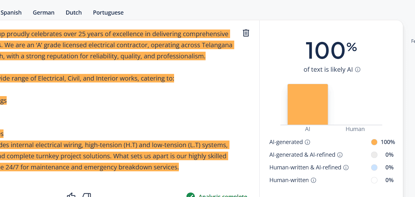
Task: Click the orange AI-generated legend dot
Action: point(374,142)
